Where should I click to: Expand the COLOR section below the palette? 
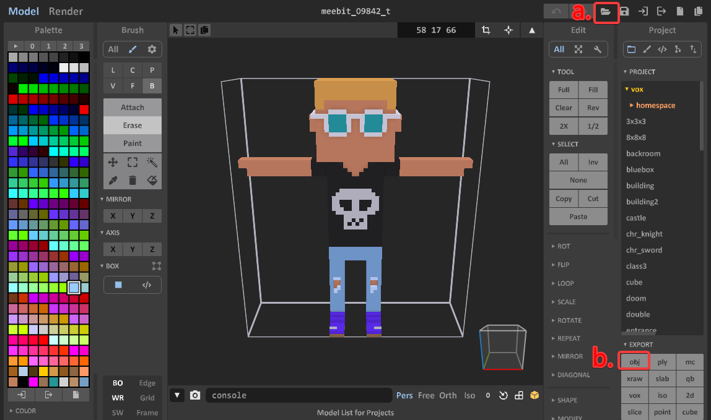pos(25,411)
